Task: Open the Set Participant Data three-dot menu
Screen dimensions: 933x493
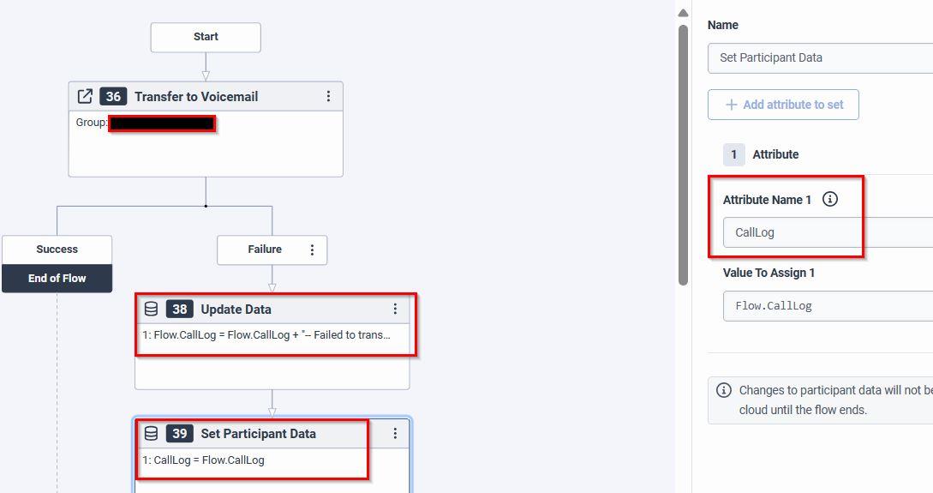Action: [395, 434]
